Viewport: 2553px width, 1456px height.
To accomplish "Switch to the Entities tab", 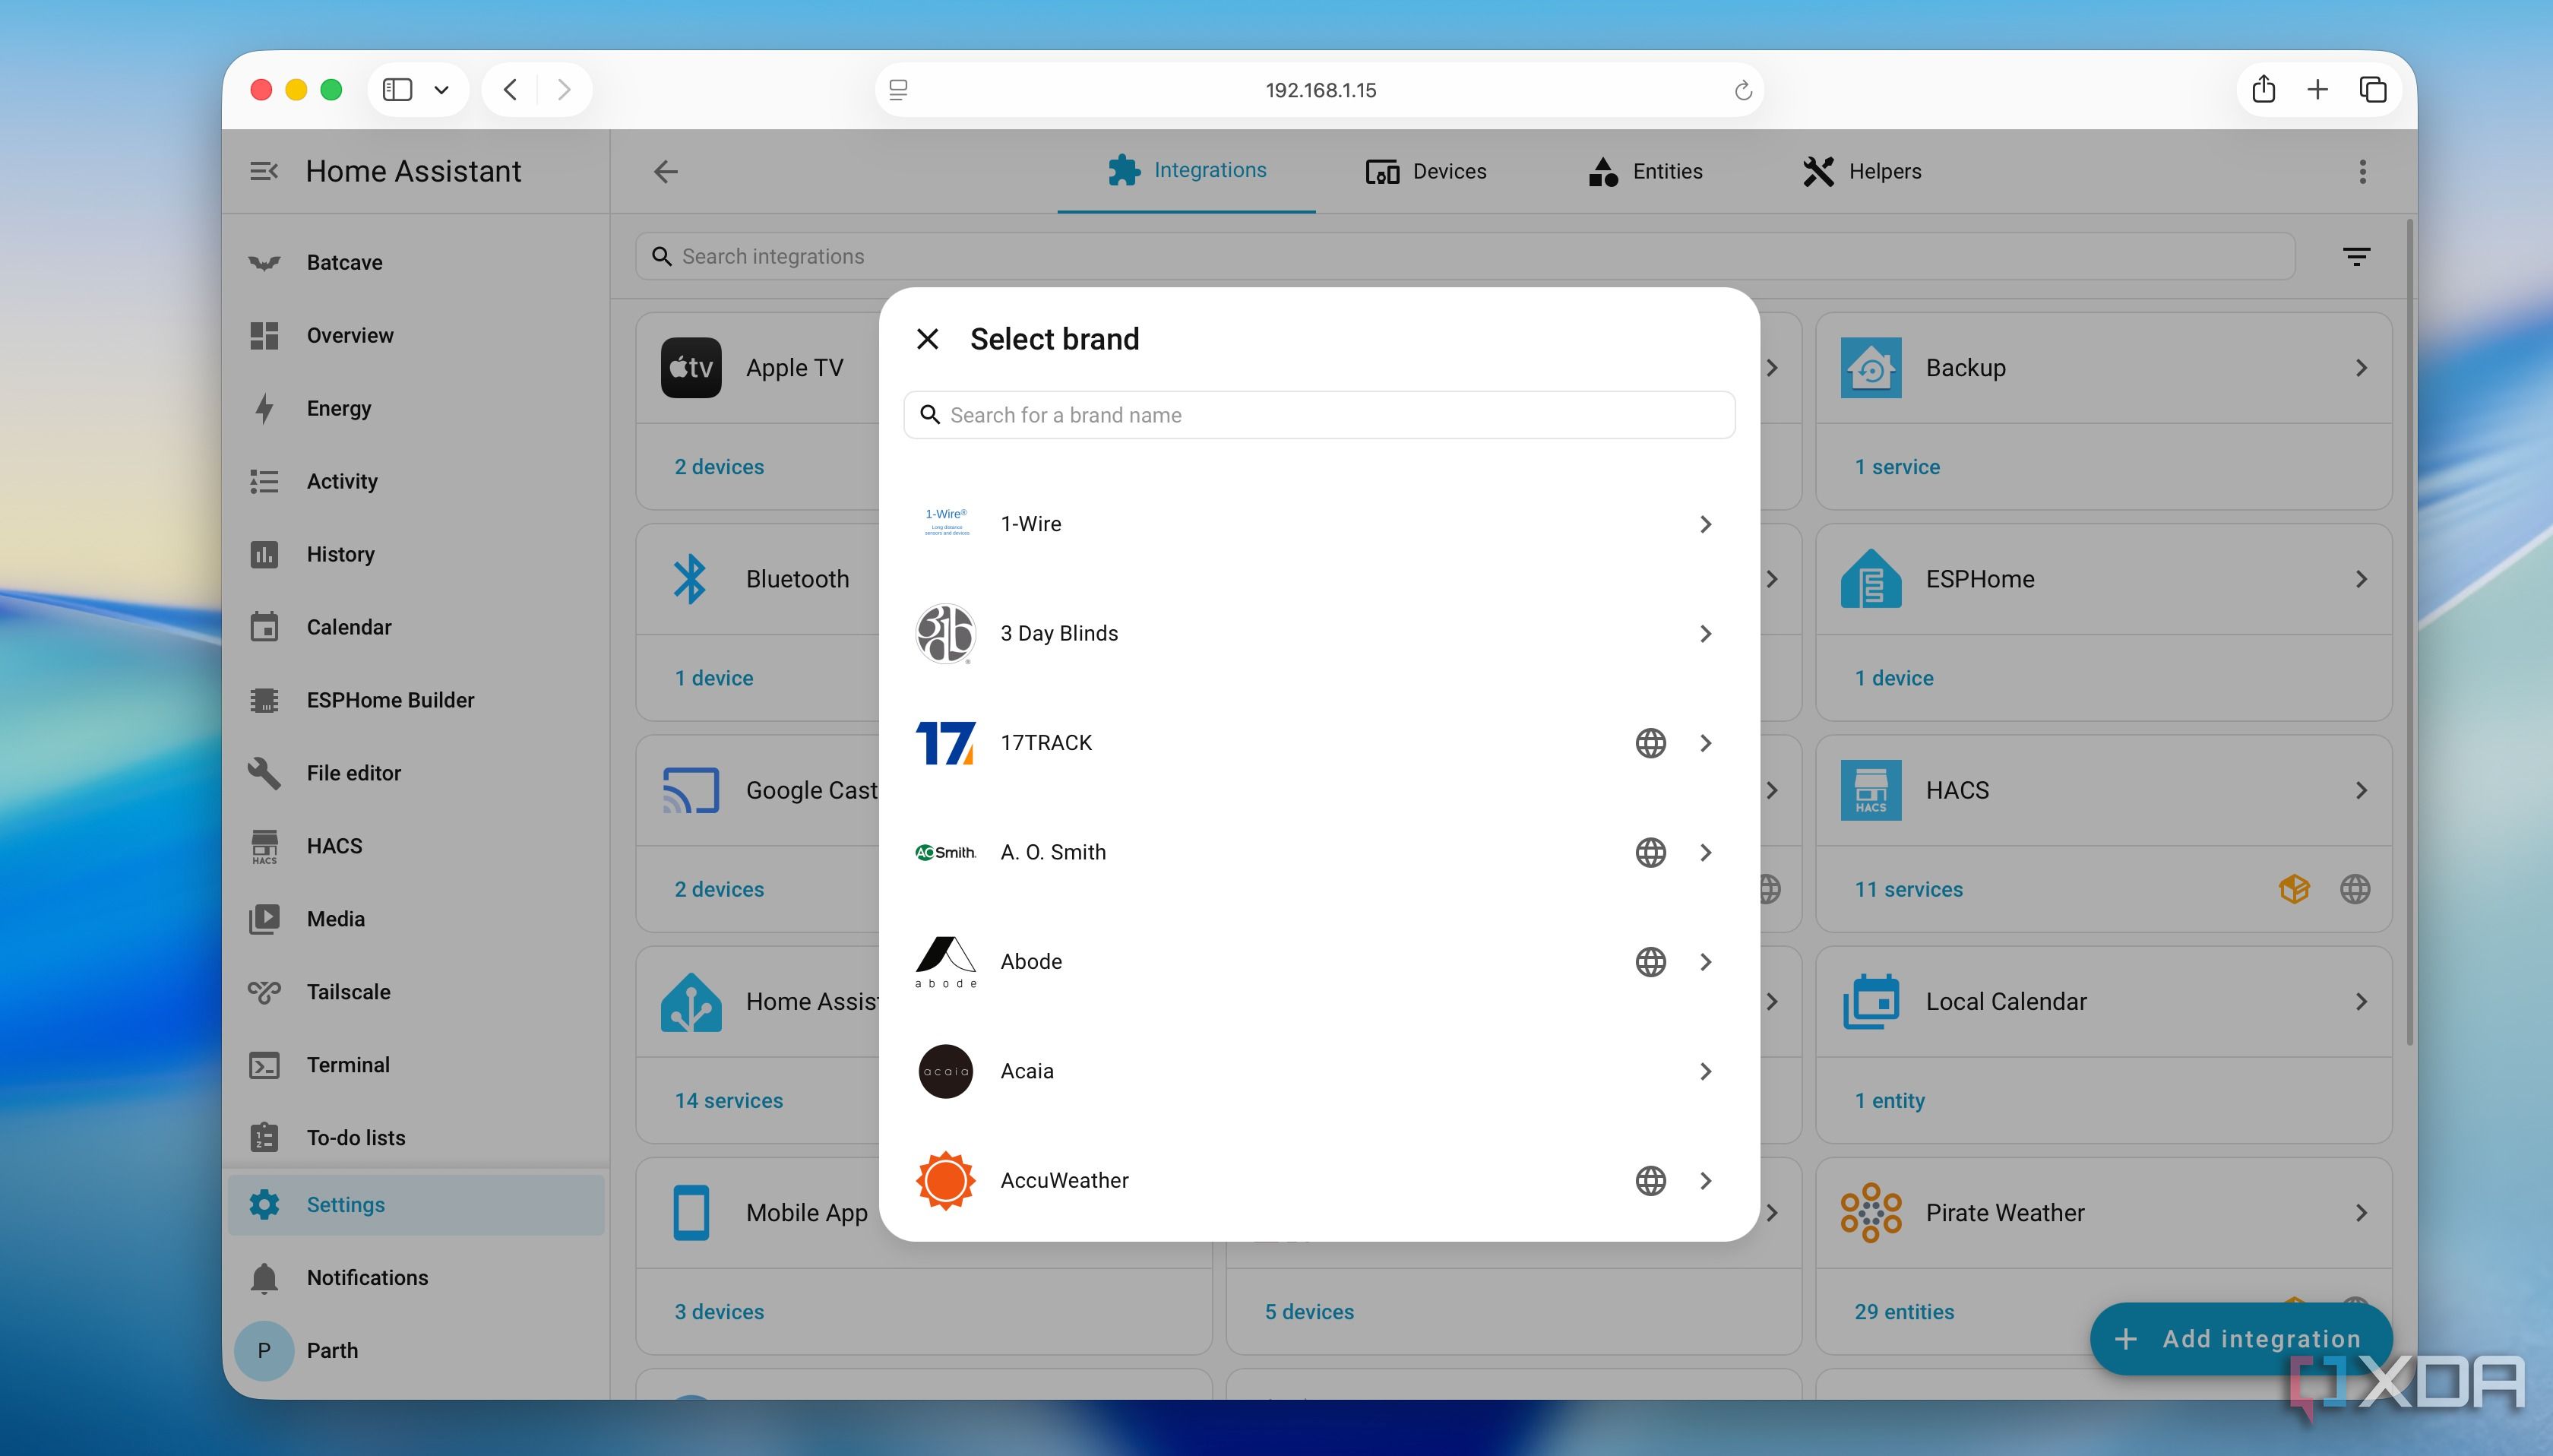I will pyautogui.click(x=1645, y=171).
